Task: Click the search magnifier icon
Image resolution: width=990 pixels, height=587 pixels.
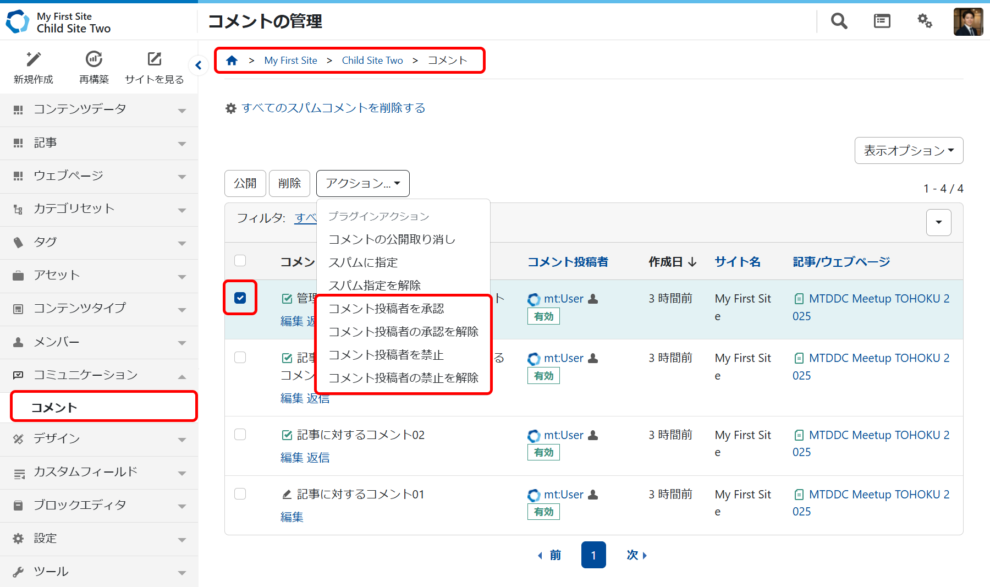Action: pos(839,21)
